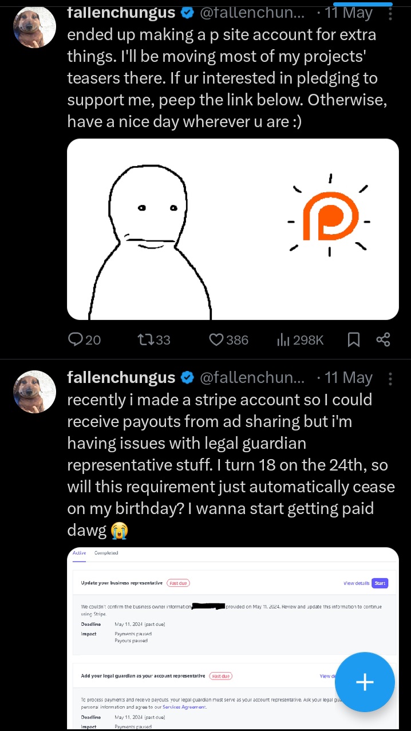This screenshot has height=731, width=411.
Task: Open the stick figure Patreon image
Action: coord(233,229)
